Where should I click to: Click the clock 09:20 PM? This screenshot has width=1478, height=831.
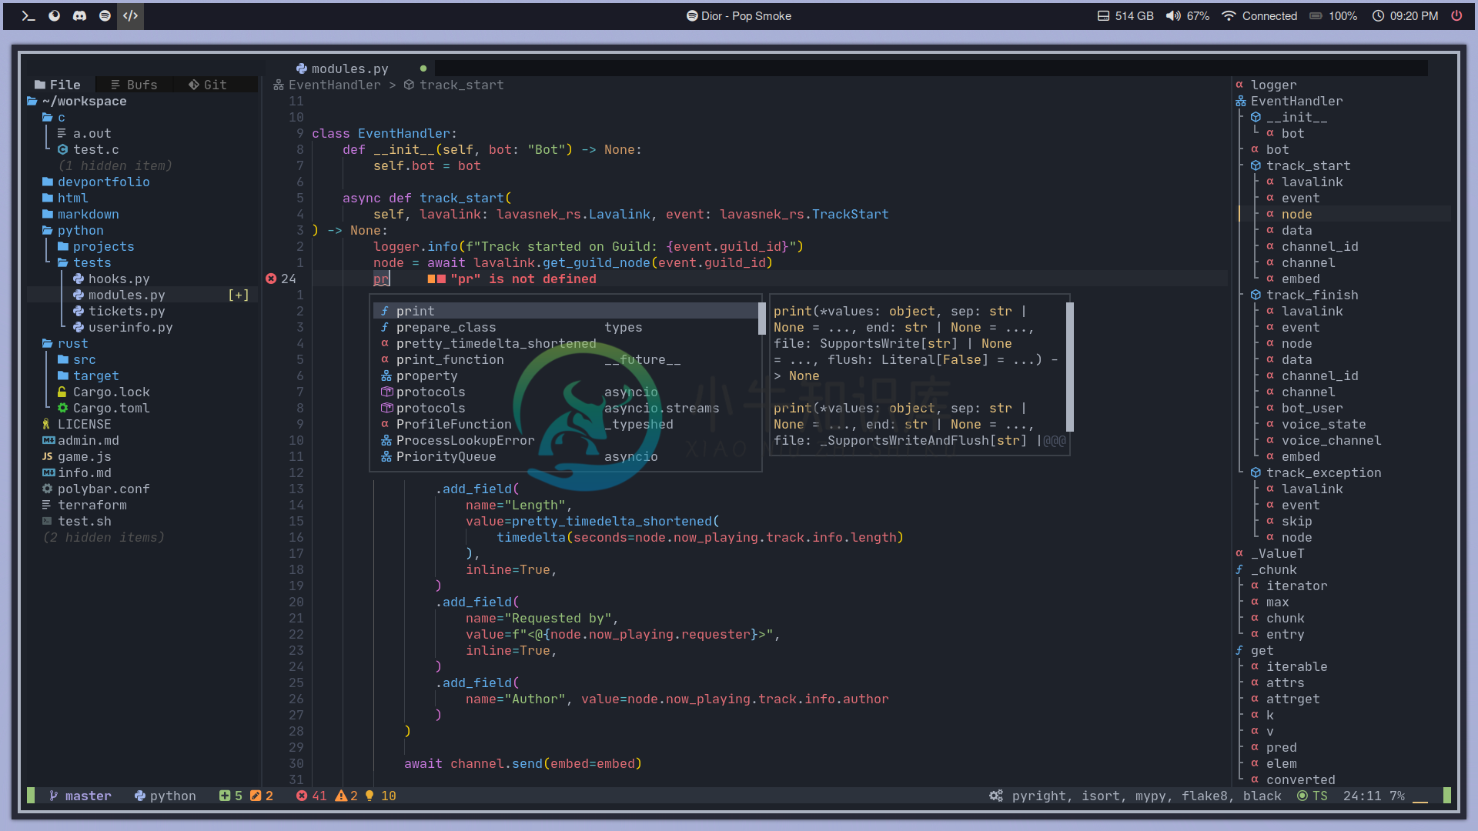pyautogui.click(x=1405, y=16)
